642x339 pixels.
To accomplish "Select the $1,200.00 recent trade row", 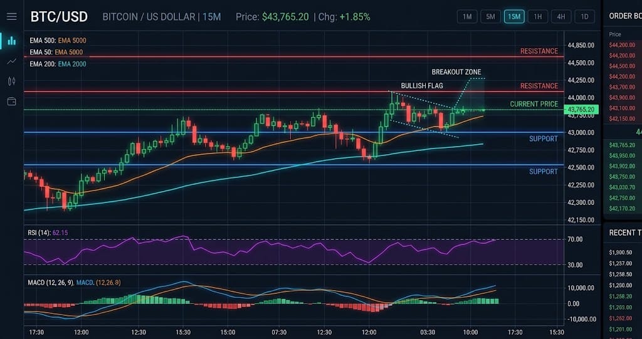I will click(x=621, y=285).
